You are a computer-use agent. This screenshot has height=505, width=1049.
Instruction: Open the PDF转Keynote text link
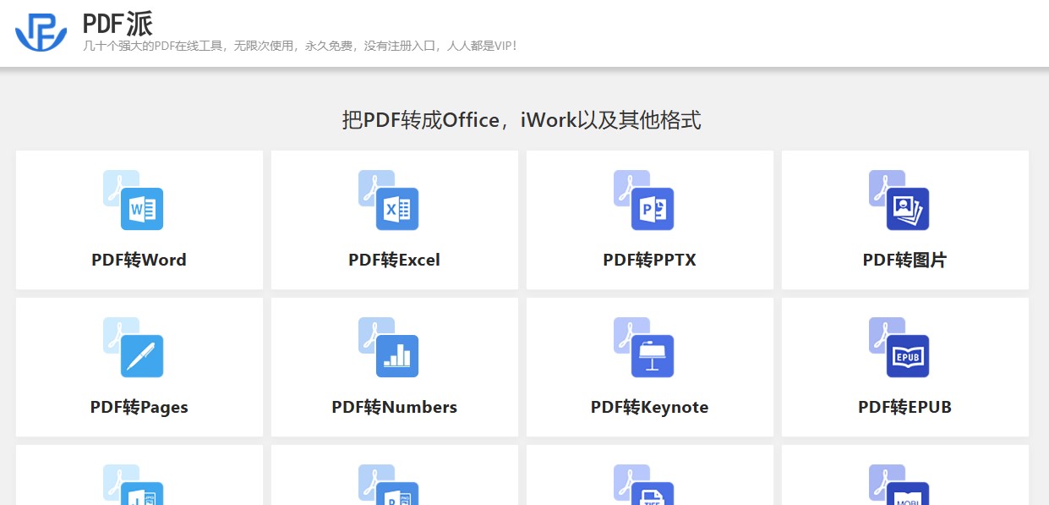[649, 407]
